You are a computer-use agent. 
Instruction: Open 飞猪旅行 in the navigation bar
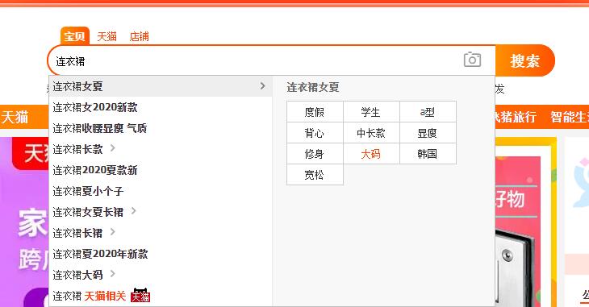[516, 117]
